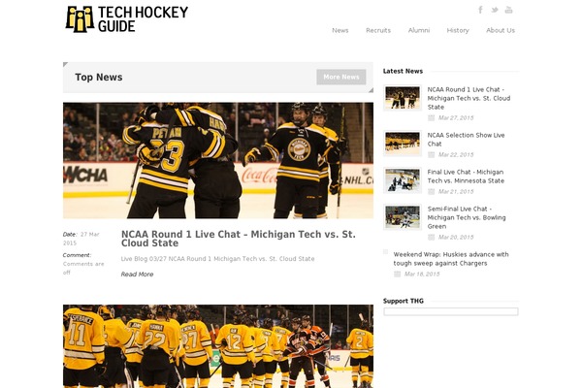The height and width of the screenshot is (388, 582).
Task: Click the 'Mar 27, 2015' date text
Action: click(x=456, y=118)
